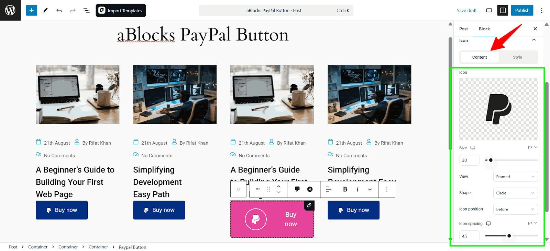Image resolution: width=550 pixels, height=251 pixels.
Task: Open the Shape dropdown showing Circle
Action: [x=515, y=193]
